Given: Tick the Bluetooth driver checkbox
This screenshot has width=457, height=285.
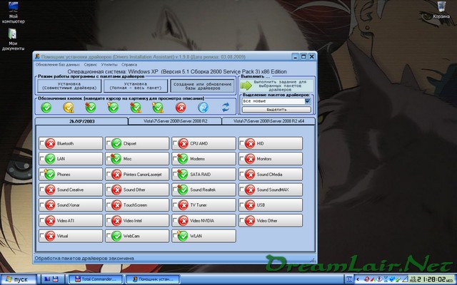Looking at the screenshot, I should click(x=42, y=143).
